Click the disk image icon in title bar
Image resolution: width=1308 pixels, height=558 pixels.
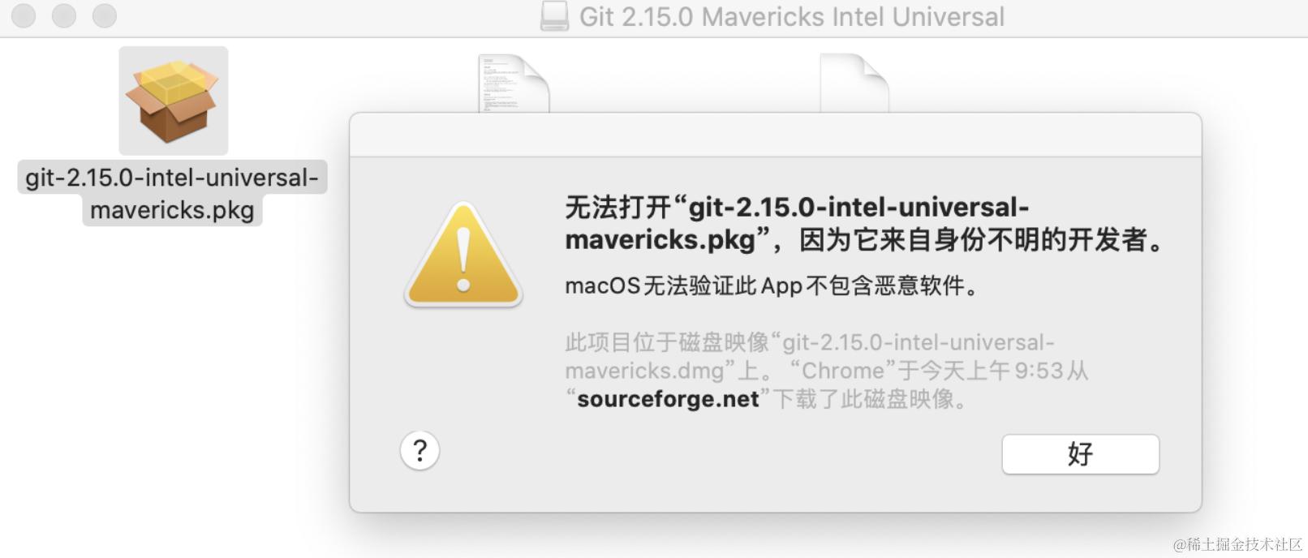click(555, 16)
